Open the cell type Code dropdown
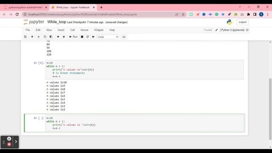The height and width of the screenshot is (153, 272). click(108, 37)
